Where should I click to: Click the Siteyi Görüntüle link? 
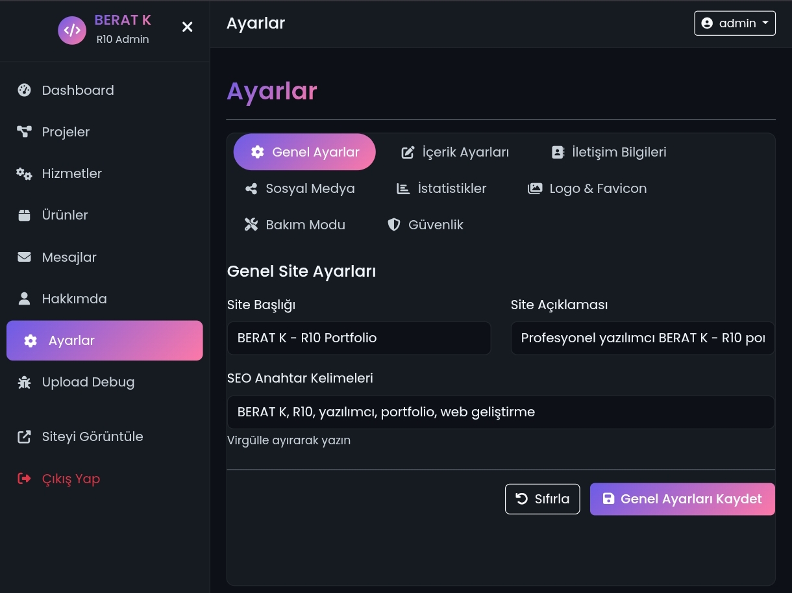coord(105,436)
